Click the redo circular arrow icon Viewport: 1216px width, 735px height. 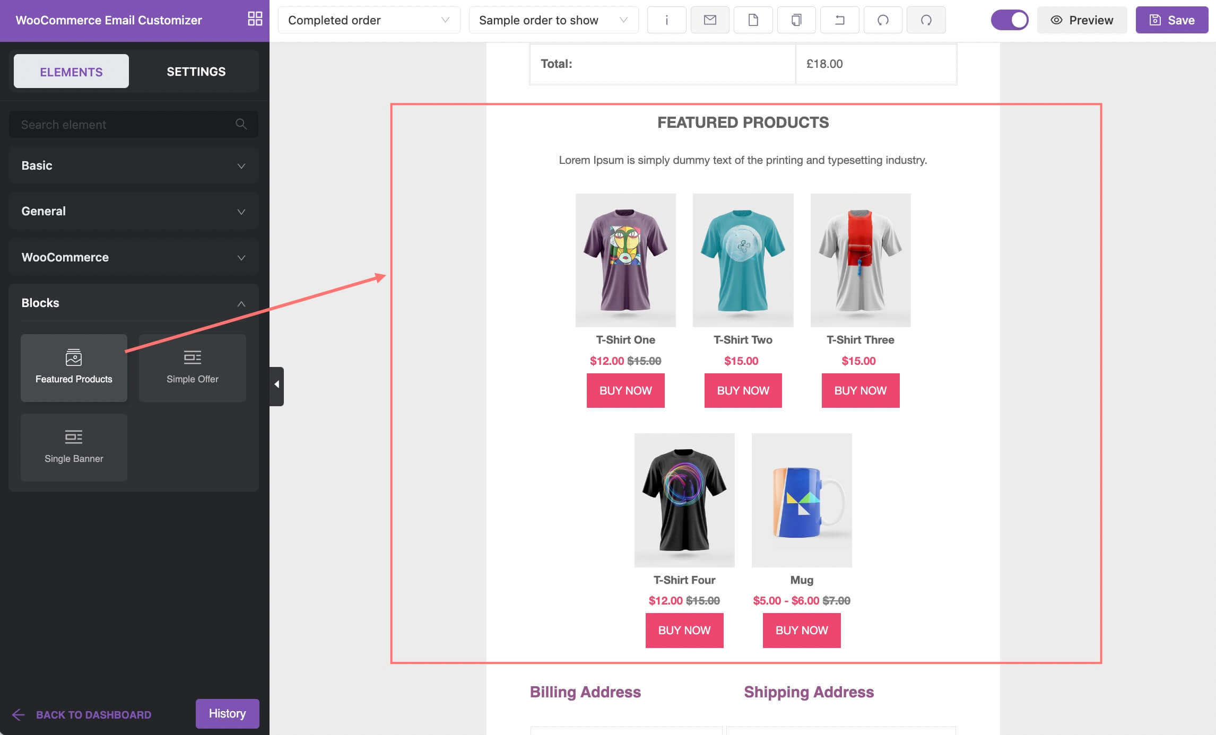(x=926, y=20)
